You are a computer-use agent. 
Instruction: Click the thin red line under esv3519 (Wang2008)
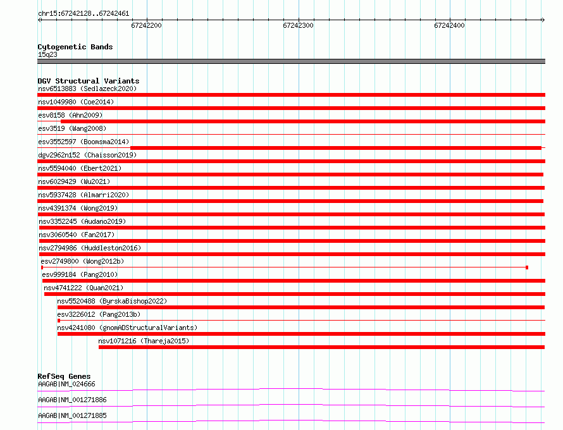click(x=291, y=134)
